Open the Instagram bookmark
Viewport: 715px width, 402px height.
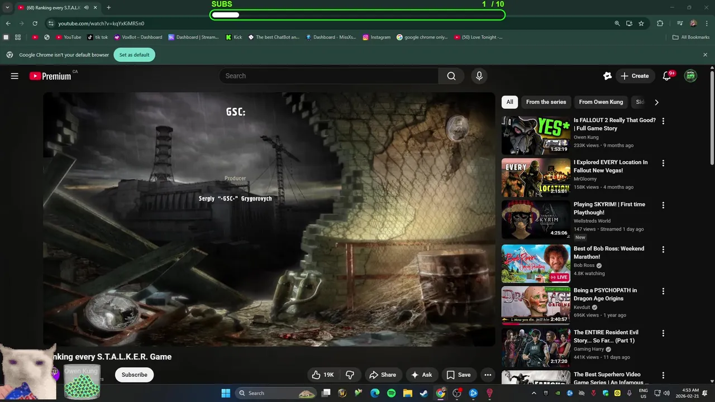click(x=376, y=37)
